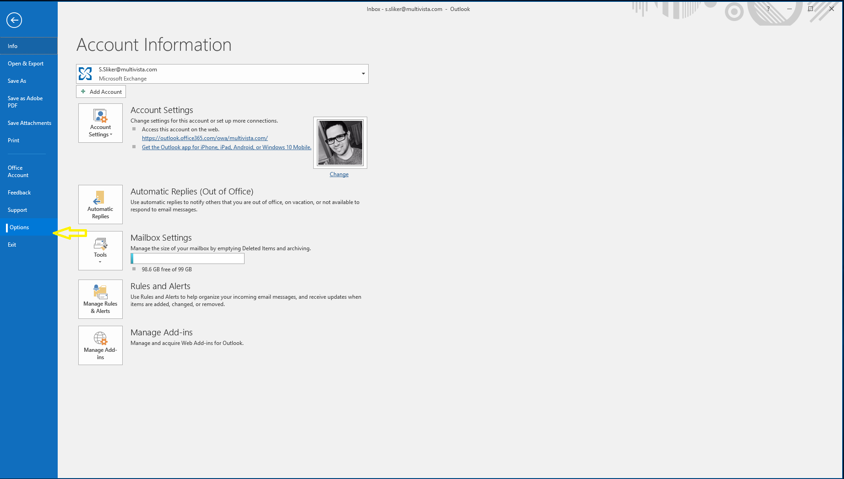Screen dimensions: 844x479
Task: Click Change link under profile photo
Action: coord(339,174)
